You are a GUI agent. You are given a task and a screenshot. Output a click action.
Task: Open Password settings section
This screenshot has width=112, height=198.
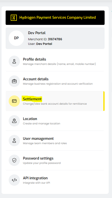(55, 160)
